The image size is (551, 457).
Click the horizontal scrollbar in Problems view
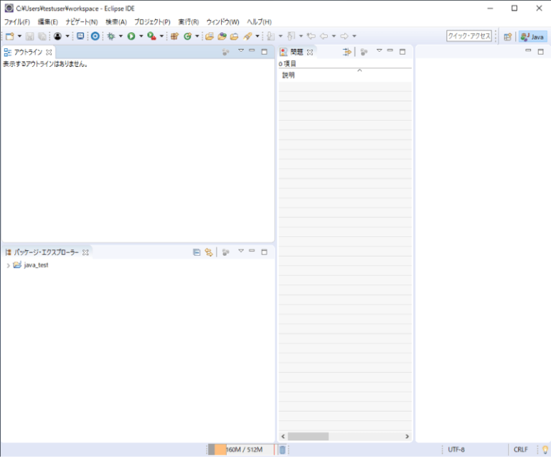(x=309, y=436)
